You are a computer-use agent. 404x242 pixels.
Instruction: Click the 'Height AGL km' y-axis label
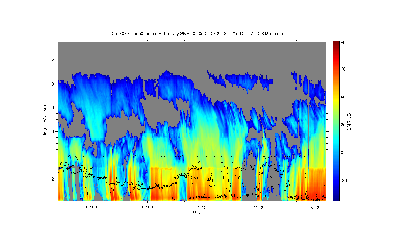[44, 121]
